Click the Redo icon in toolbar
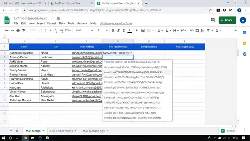This screenshot has height=141, width=250. click(x=12, y=31)
